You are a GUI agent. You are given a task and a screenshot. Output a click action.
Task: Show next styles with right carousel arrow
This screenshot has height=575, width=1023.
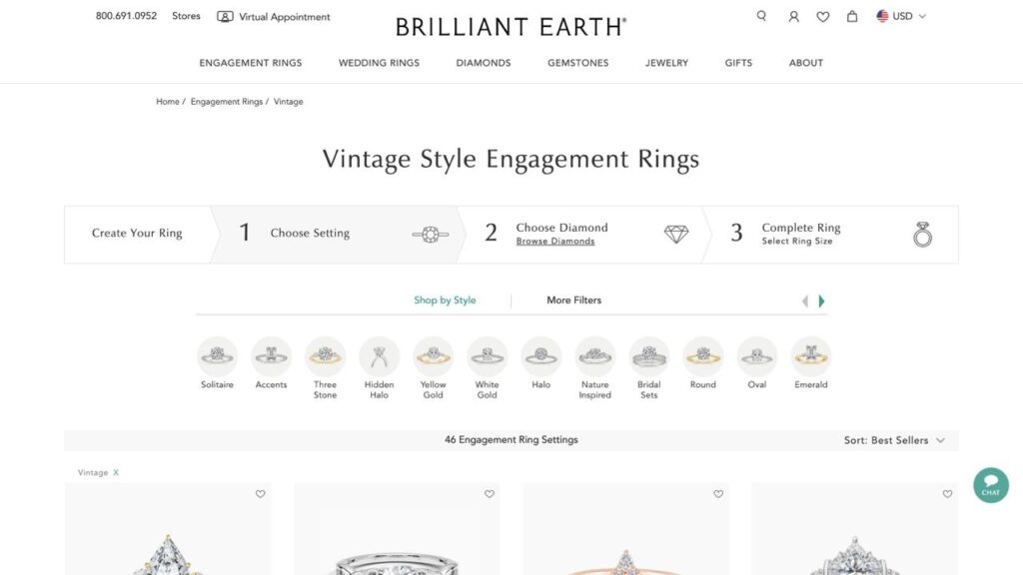pos(821,300)
